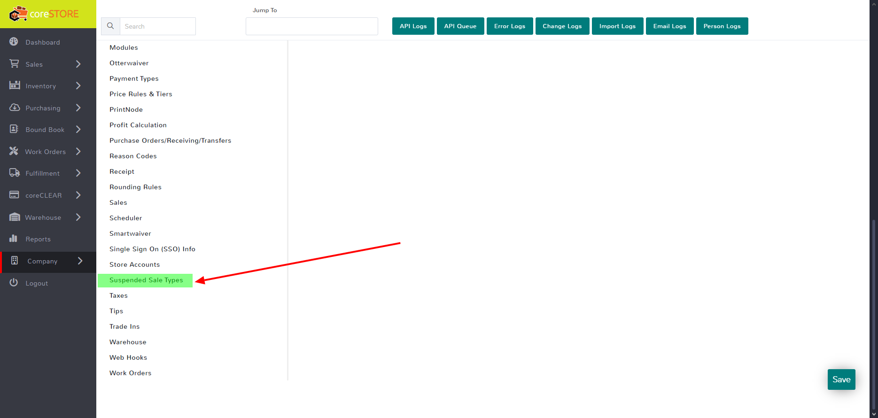The height and width of the screenshot is (418, 878).
Task: Click the search magnifier icon
Action: (x=110, y=26)
